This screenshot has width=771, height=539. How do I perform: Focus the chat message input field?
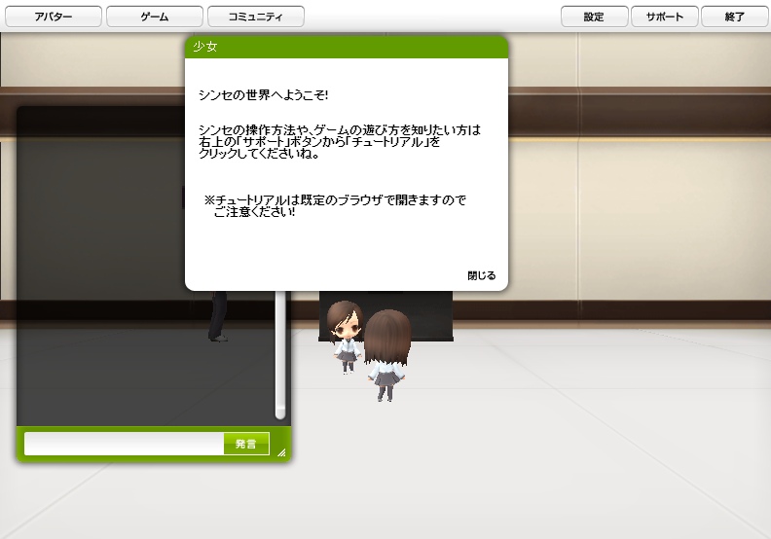tap(125, 445)
